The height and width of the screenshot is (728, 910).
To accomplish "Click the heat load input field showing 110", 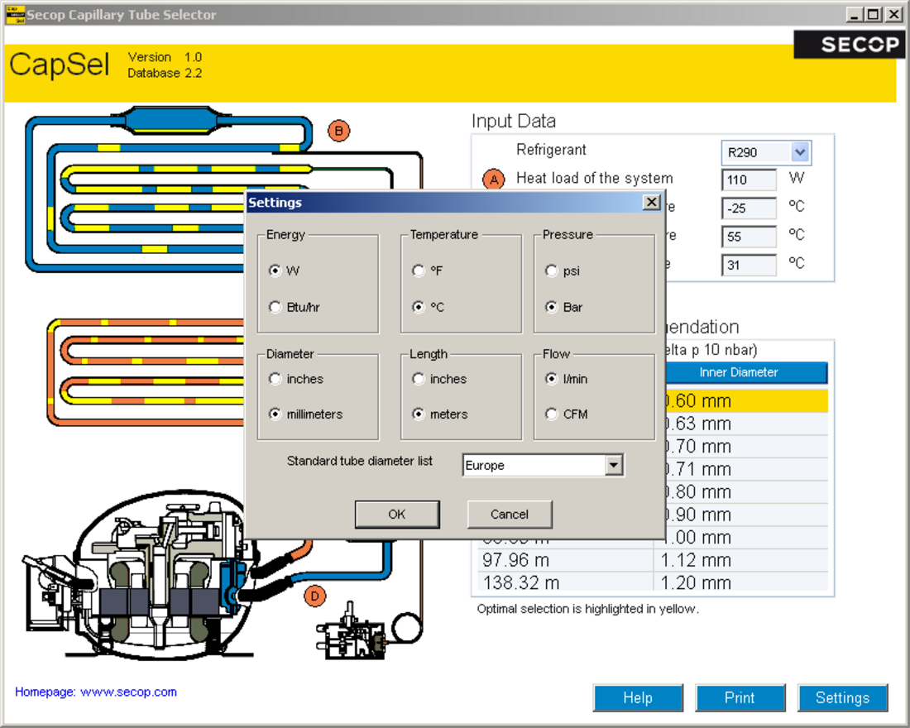I will click(749, 180).
